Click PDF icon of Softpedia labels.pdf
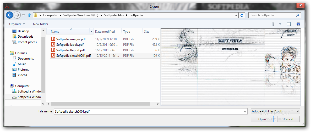 (x=53, y=44)
